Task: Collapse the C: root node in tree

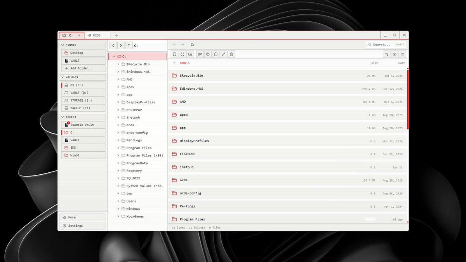Action: point(114,56)
